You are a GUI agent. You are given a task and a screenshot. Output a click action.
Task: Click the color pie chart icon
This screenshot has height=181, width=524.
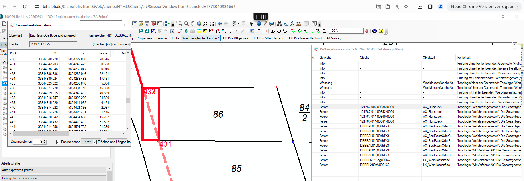367,31
